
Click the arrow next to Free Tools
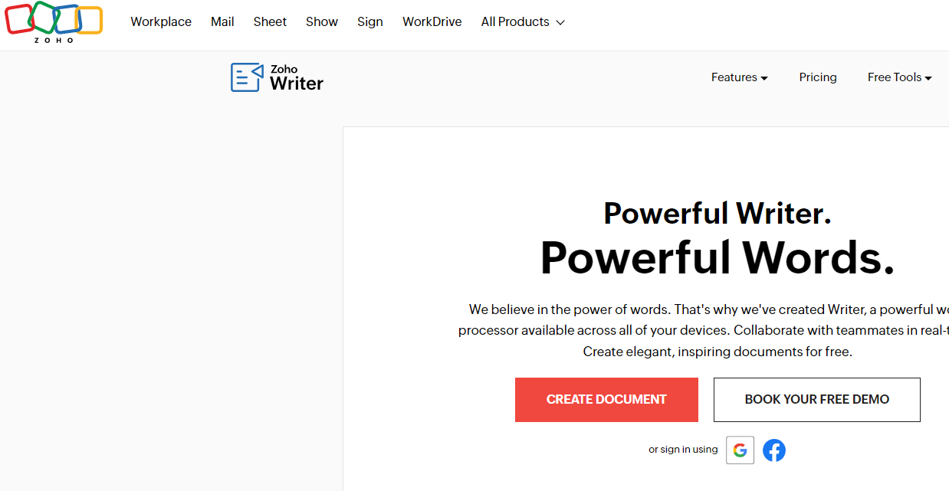[928, 77]
